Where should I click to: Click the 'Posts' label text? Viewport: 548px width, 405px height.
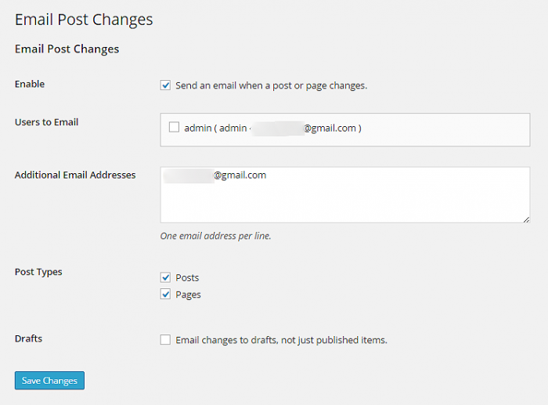(188, 277)
